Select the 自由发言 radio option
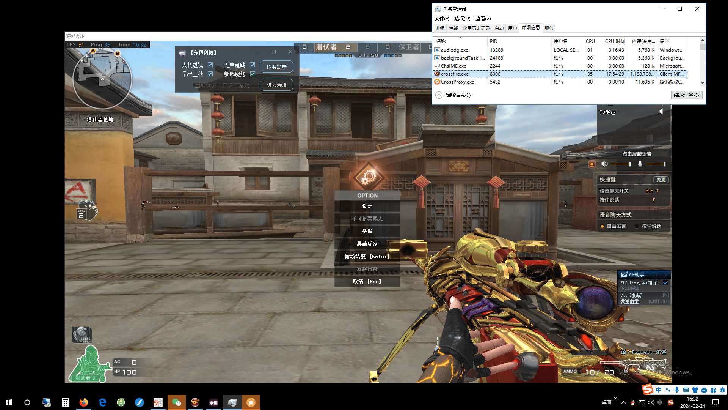 click(x=602, y=226)
